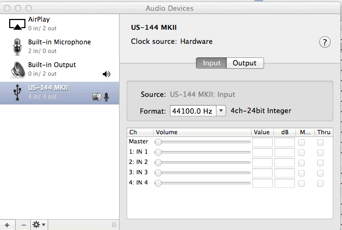Select the USB icon of US-144 MKII
This screenshot has width=342, height=230.
point(17,93)
